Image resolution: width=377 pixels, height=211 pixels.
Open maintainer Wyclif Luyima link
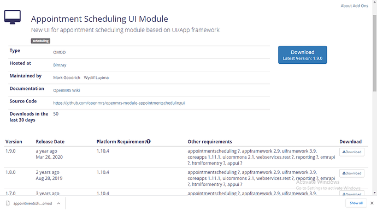pyautogui.click(x=96, y=77)
